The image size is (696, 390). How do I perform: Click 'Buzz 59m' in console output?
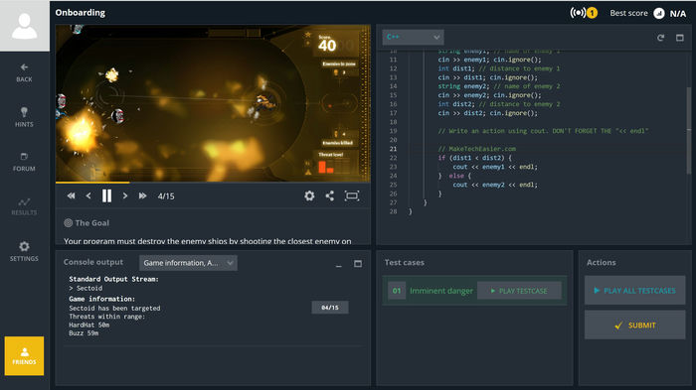tap(84, 332)
